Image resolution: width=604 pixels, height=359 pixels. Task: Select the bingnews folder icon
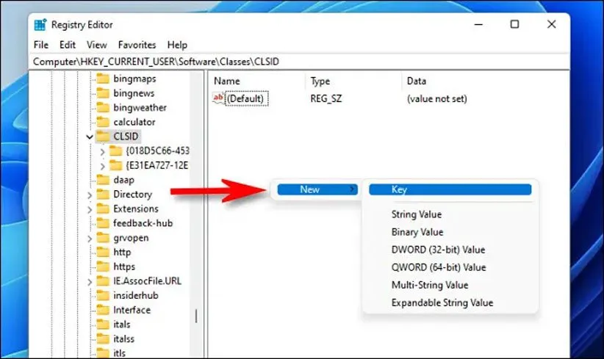103,93
